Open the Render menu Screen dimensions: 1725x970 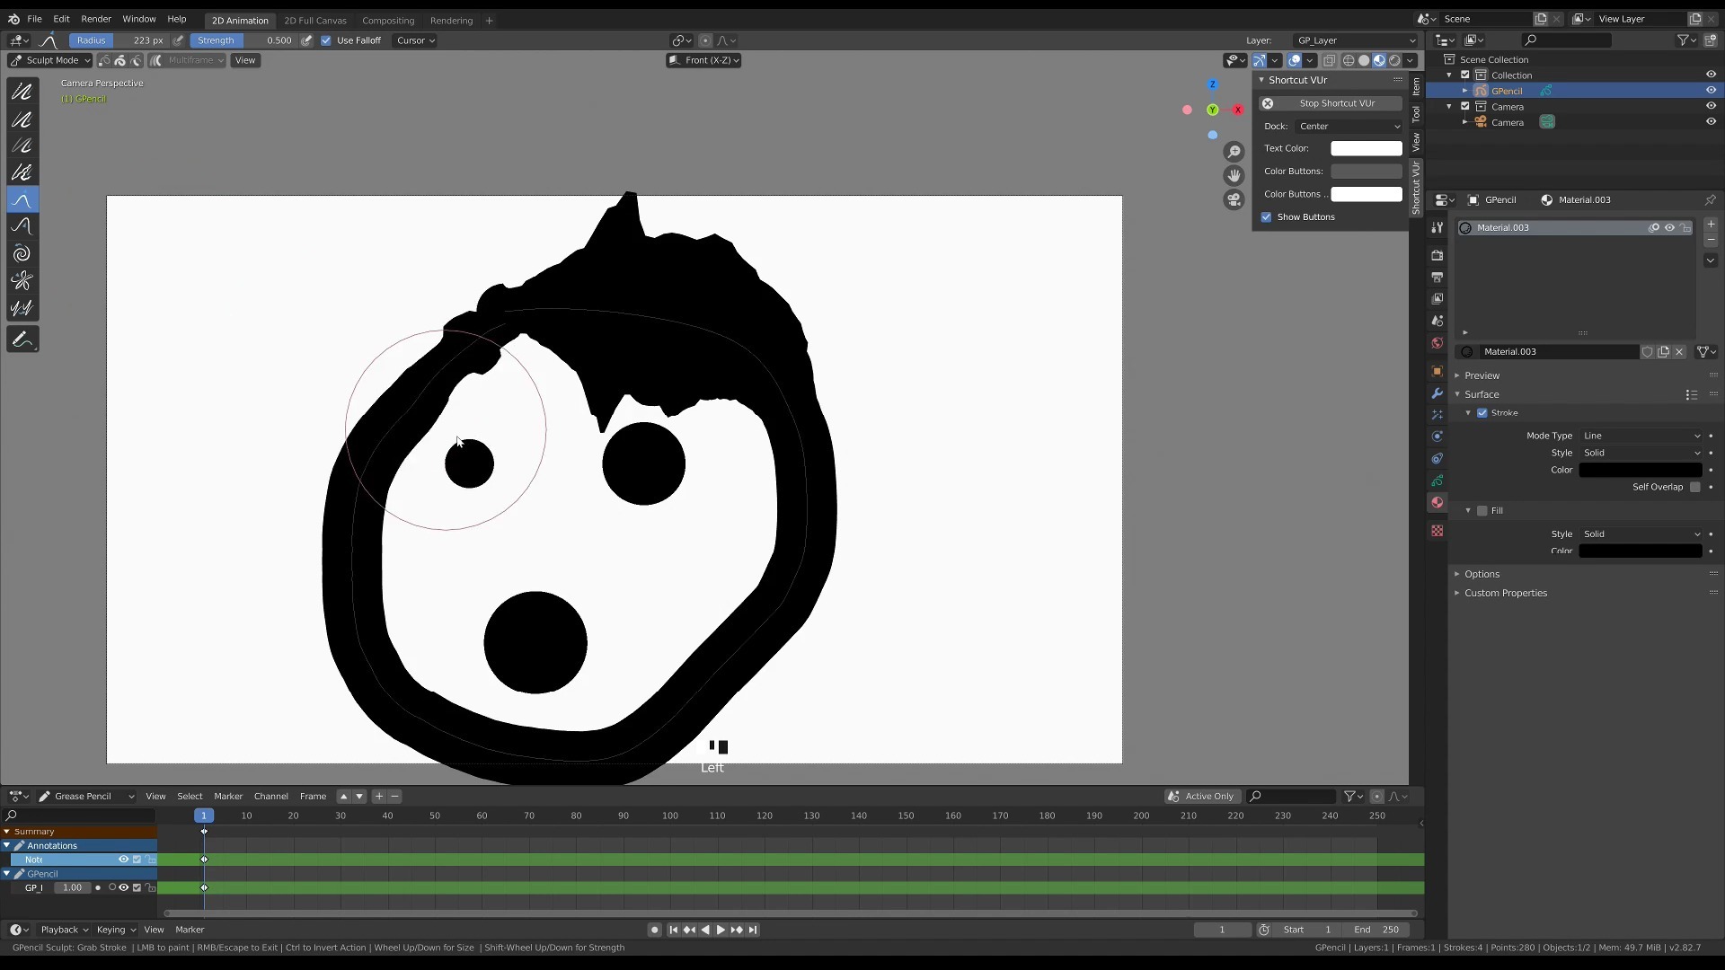[x=96, y=19]
